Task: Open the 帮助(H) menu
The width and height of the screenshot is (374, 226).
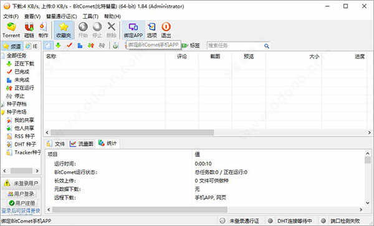Action: pyautogui.click(x=112, y=16)
